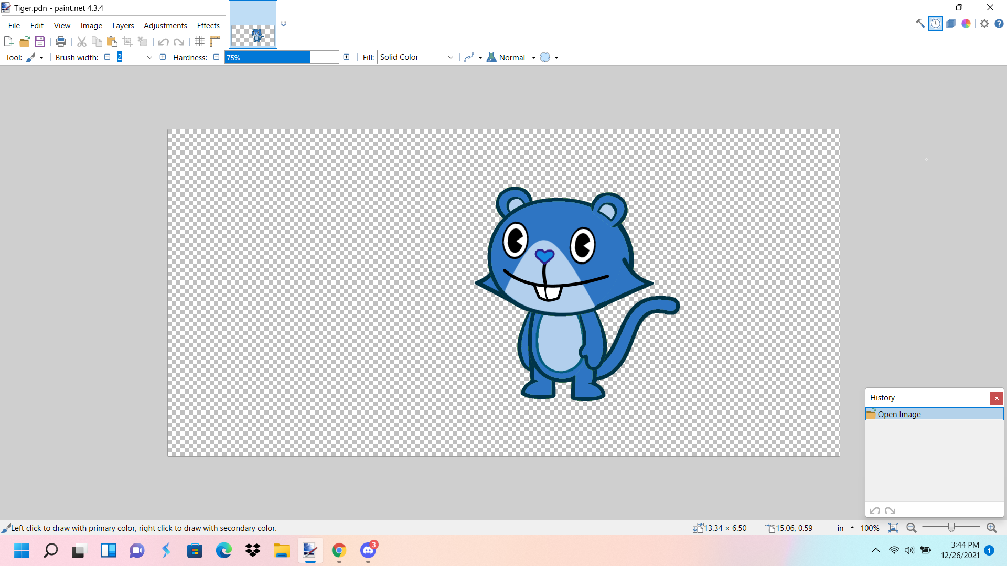This screenshot has width=1007, height=566.
Task: Open the Adjustments menu
Action: pyautogui.click(x=165, y=25)
